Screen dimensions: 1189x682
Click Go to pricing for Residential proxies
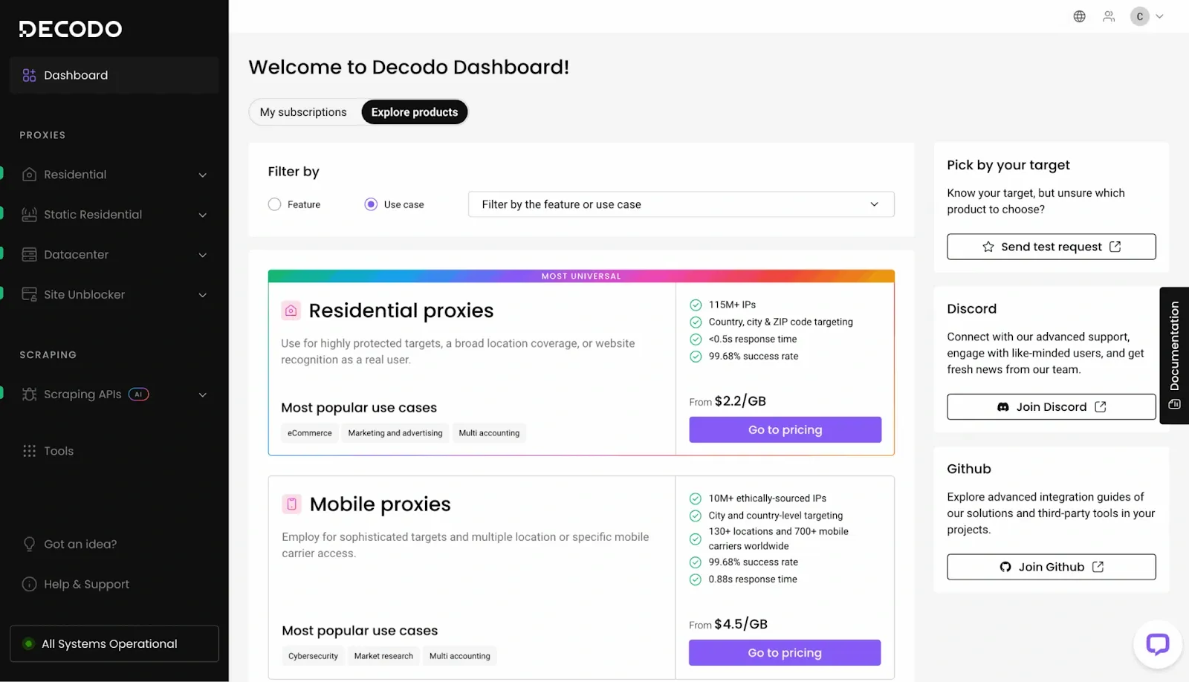785,429
